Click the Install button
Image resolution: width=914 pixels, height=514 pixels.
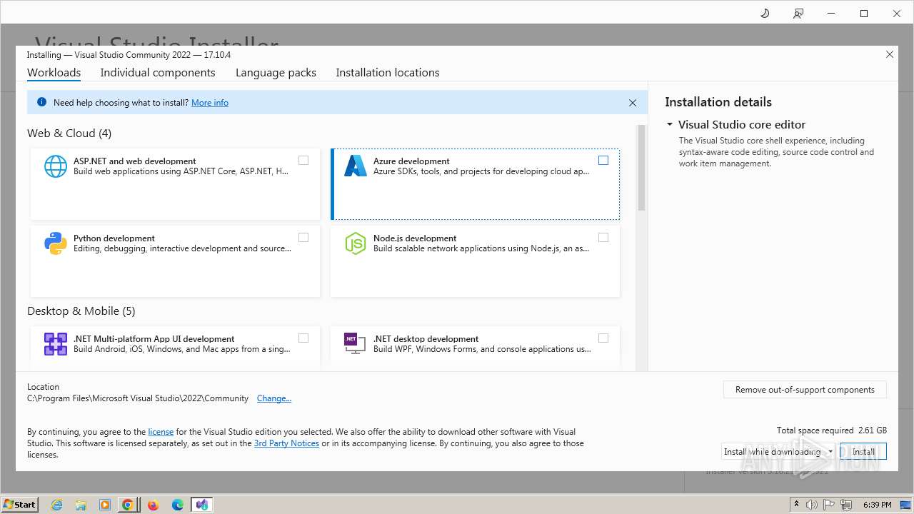(x=863, y=452)
